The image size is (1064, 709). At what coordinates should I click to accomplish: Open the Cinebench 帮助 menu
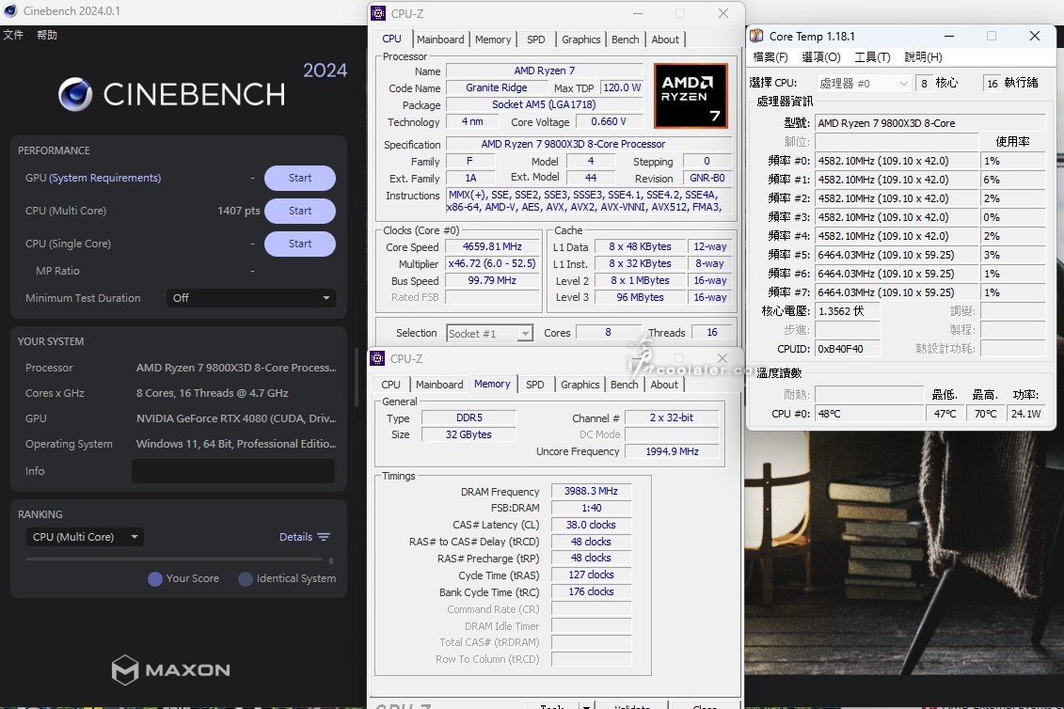pos(47,35)
